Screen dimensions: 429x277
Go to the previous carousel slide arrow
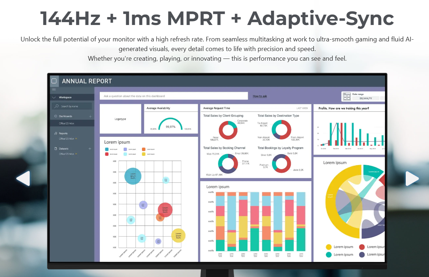click(x=23, y=178)
